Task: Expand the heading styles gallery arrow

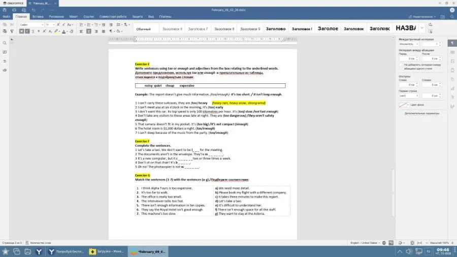Action: point(422,28)
